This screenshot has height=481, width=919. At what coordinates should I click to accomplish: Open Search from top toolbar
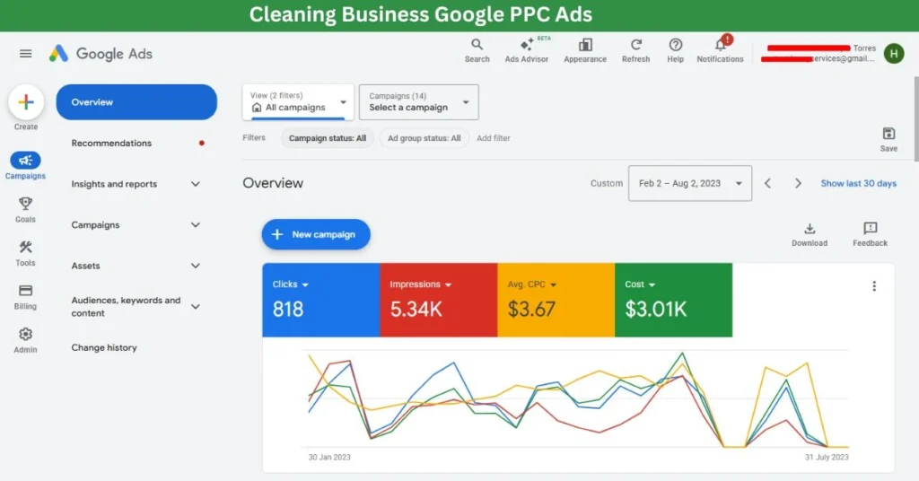click(x=477, y=50)
